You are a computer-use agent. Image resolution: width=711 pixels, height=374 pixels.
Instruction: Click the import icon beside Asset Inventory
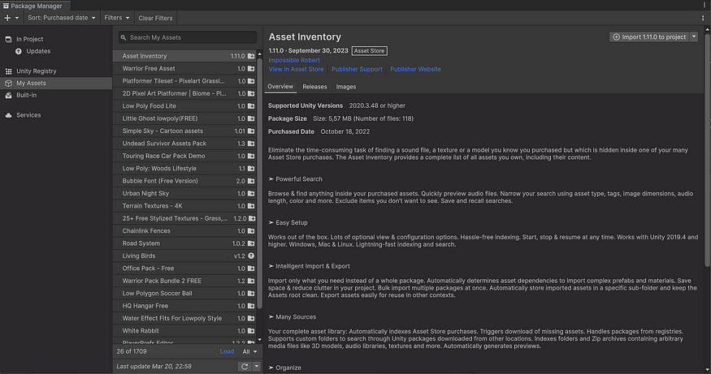point(251,57)
